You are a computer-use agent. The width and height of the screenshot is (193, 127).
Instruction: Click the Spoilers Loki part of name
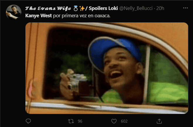pyautogui.click(x=103, y=8)
